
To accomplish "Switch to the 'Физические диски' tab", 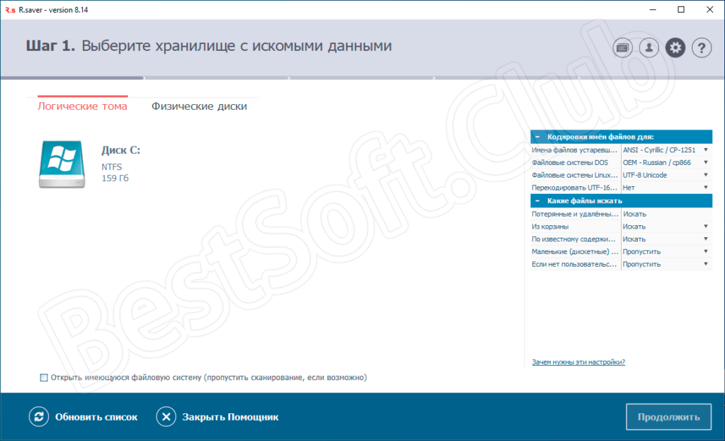I will 199,106.
